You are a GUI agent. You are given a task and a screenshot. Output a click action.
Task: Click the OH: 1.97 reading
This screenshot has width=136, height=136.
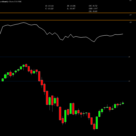point(93,9)
